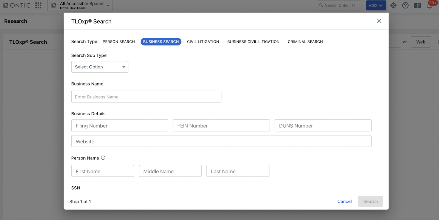This screenshot has height=220, width=439.
Task: Open the guide book icon
Action: [x=417, y=5]
